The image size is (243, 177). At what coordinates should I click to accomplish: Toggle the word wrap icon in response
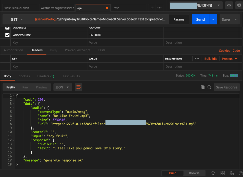[78, 87]
